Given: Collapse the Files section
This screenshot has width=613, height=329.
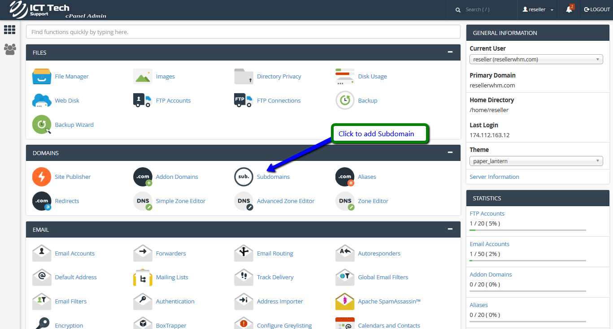Looking at the screenshot, I should (450, 52).
